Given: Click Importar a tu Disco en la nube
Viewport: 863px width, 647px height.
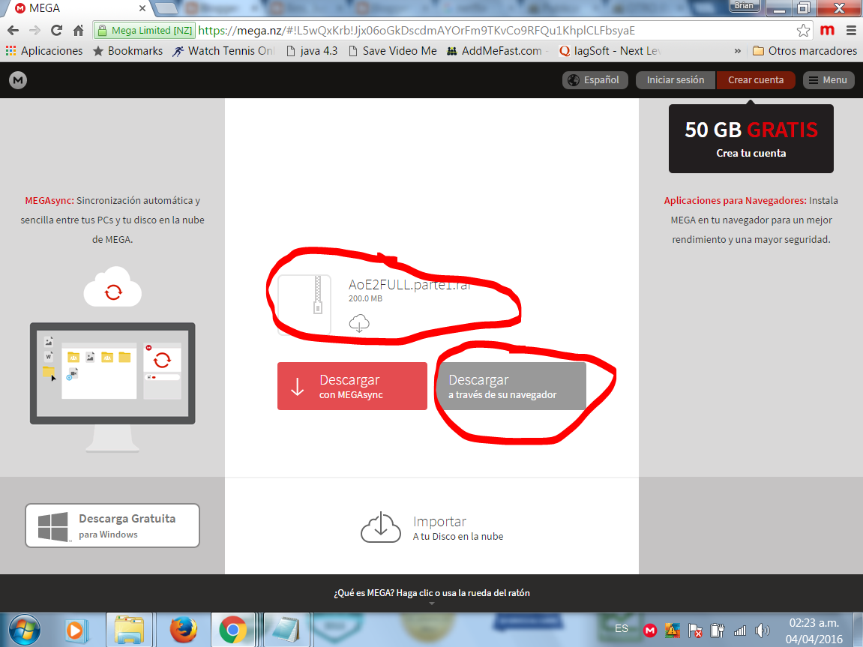Looking at the screenshot, I should [432, 528].
